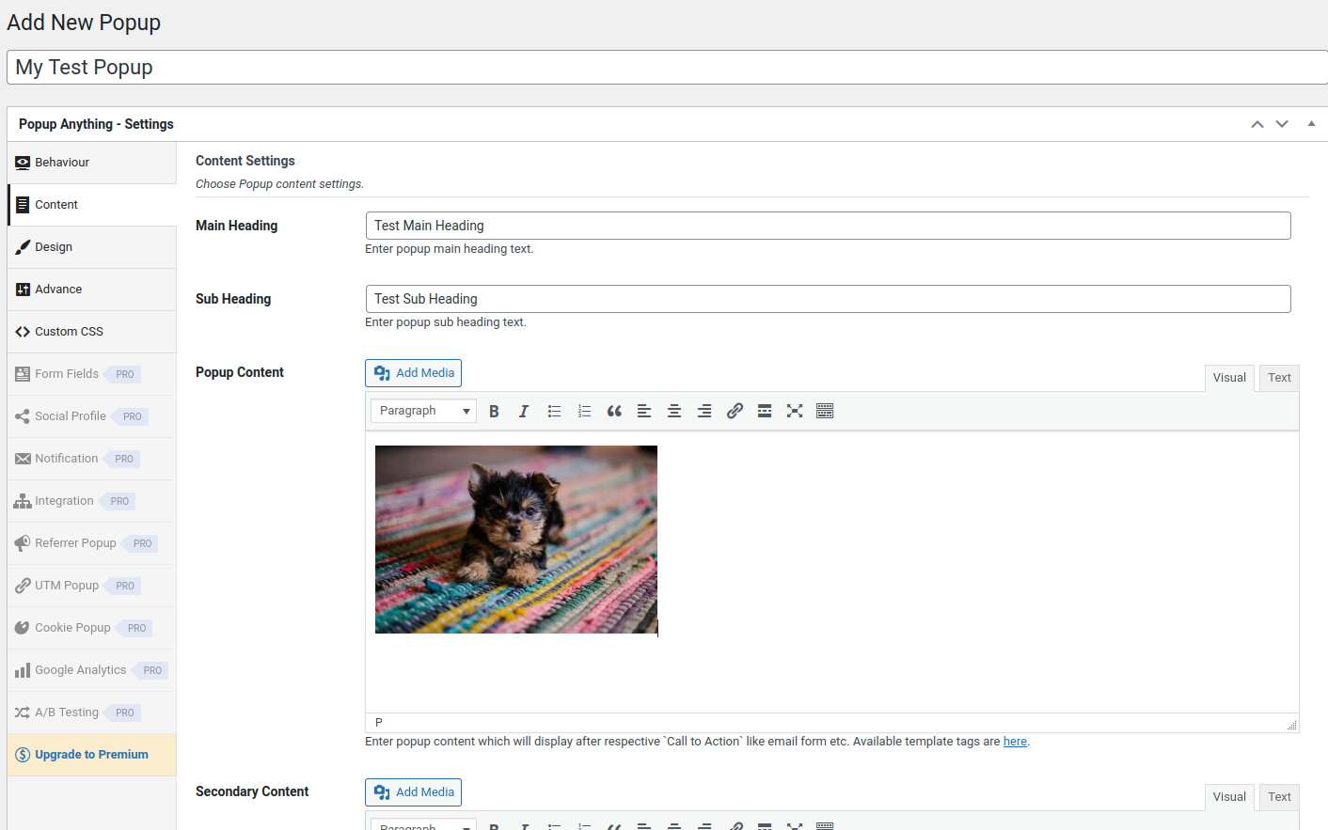Toggle toolbar in Popup Content editor
This screenshot has height=830, width=1328.
pos(825,411)
